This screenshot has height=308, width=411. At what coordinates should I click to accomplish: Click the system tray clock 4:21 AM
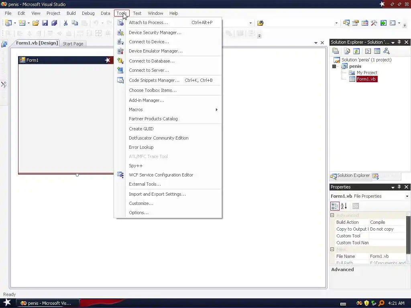click(396, 303)
